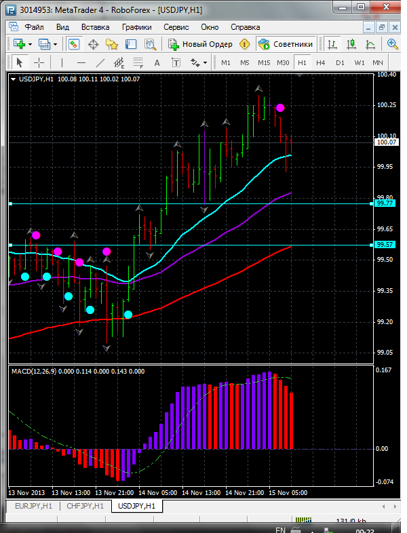
Task: Click the Новый Ордер button
Action: tap(200, 44)
